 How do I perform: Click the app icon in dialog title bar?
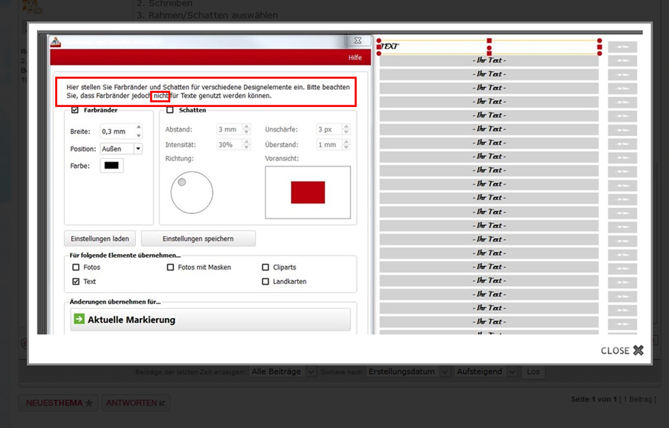coord(56,42)
